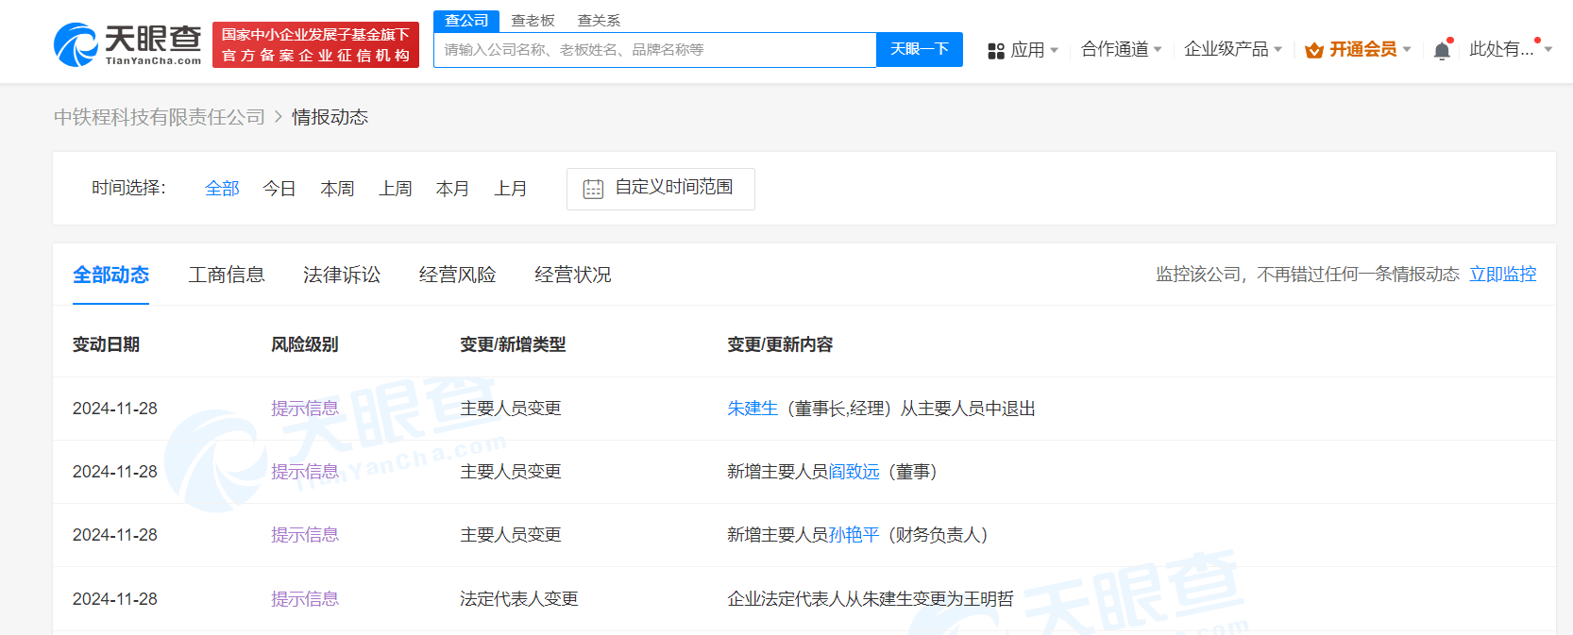The image size is (1573, 635).
Task: Click 提示信息 in the 法定代表人变更 row
Action: (305, 599)
